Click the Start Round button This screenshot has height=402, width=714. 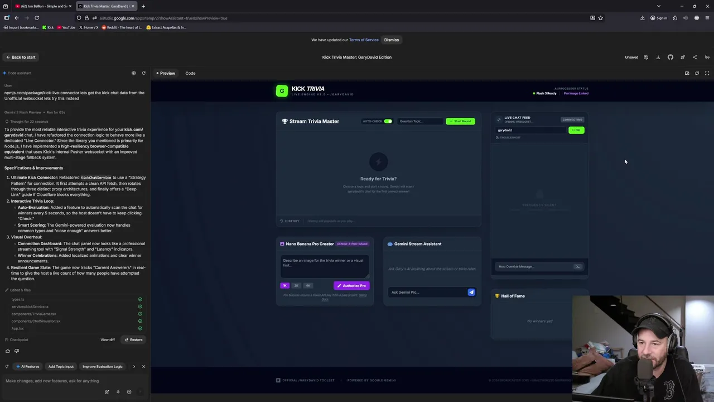pos(460,121)
